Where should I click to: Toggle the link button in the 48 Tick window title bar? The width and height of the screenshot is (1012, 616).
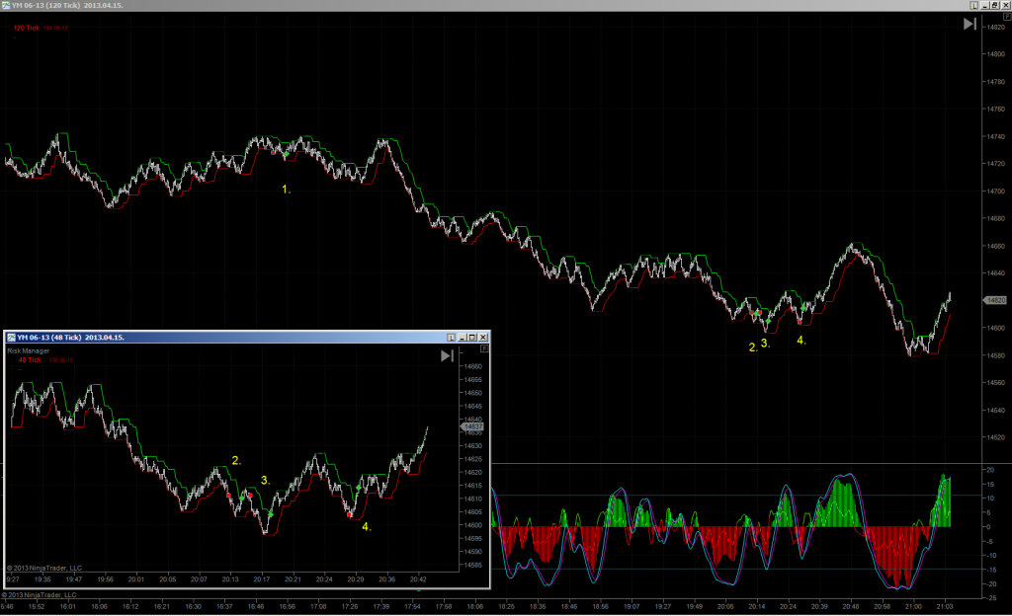point(451,337)
